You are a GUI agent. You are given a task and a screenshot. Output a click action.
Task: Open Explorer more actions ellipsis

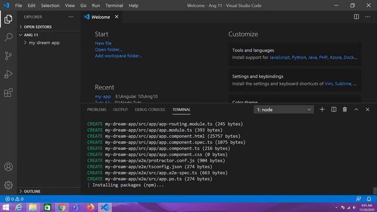(71, 17)
